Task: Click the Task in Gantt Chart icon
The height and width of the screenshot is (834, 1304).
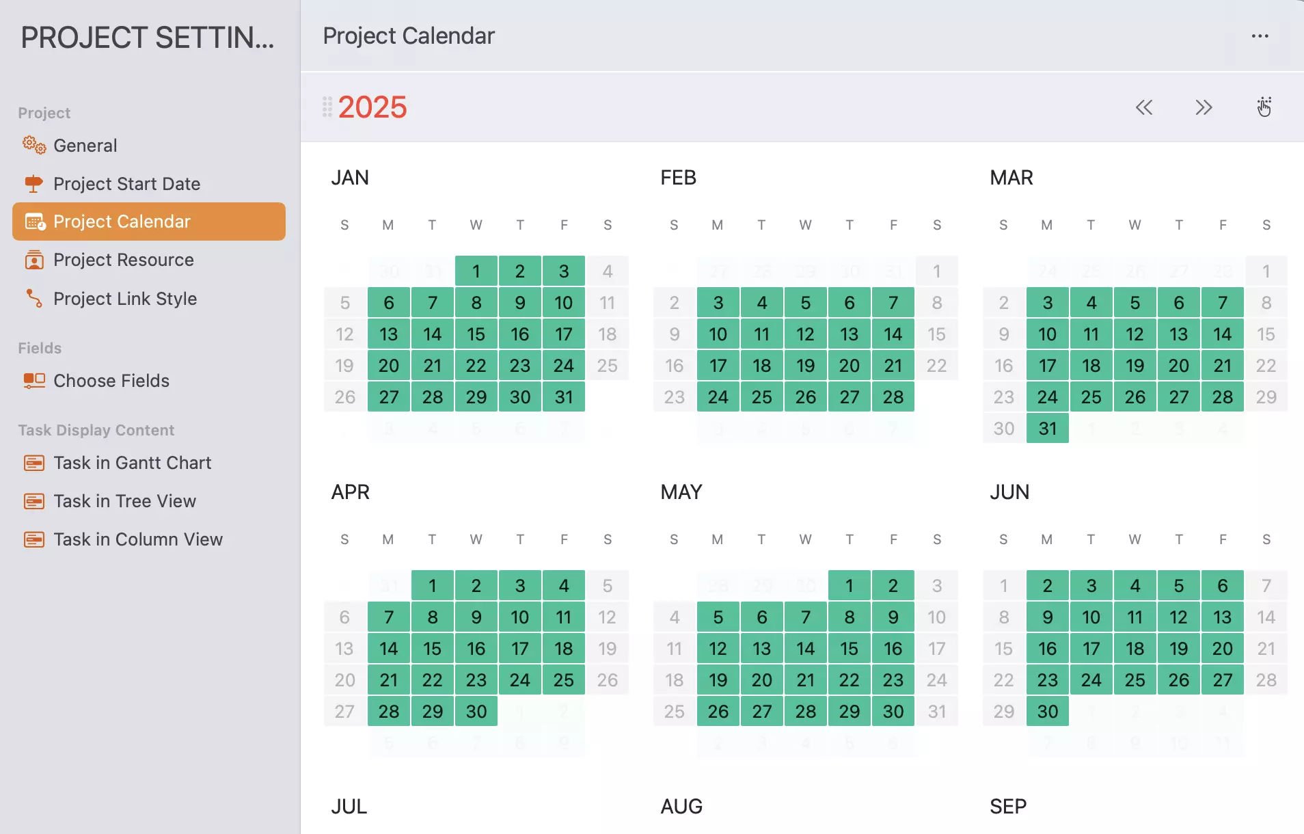Action: pyautogui.click(x=33, y=463)
